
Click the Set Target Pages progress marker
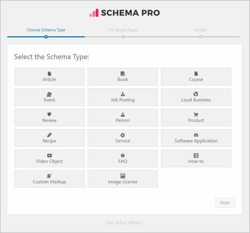123,37
